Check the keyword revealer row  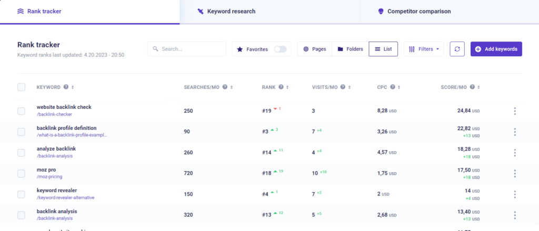pyautogui.click(x=21, y=194)
